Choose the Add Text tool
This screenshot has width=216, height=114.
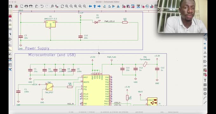point(205,80)
